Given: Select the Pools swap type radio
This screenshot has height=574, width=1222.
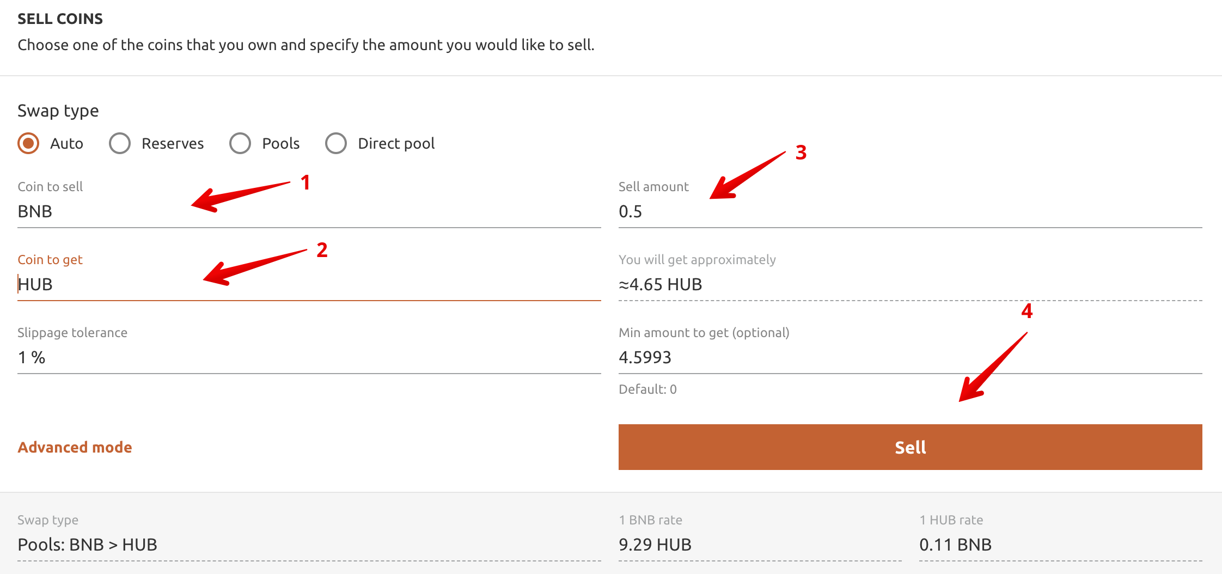Looking at the screenshot, I should [x=240, y=144].
